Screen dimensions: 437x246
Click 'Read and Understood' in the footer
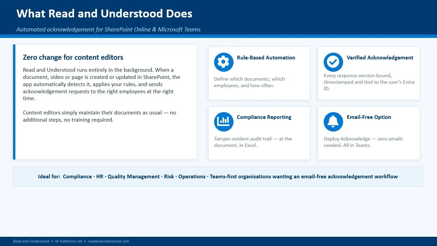[31, 241]
